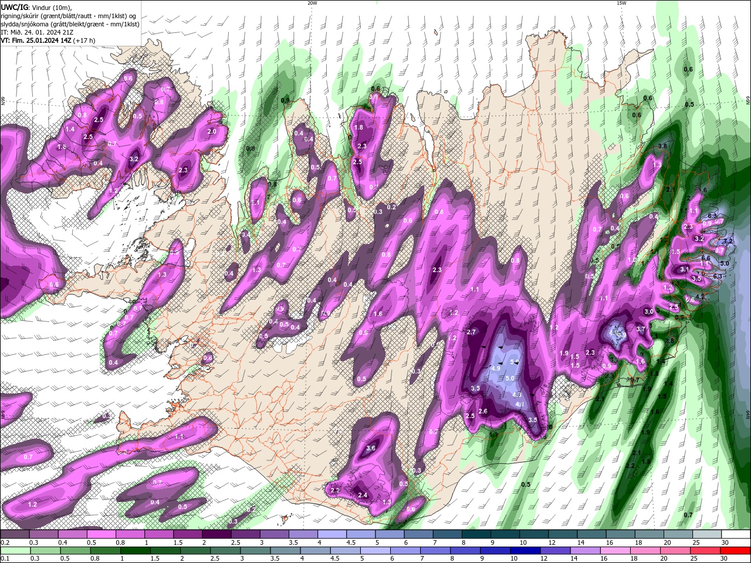This screenshot has width=751, height=563.
Task: Click the 'VT: Fim. 25.01.2024 14Z' valid time
Action: point(36,40)
